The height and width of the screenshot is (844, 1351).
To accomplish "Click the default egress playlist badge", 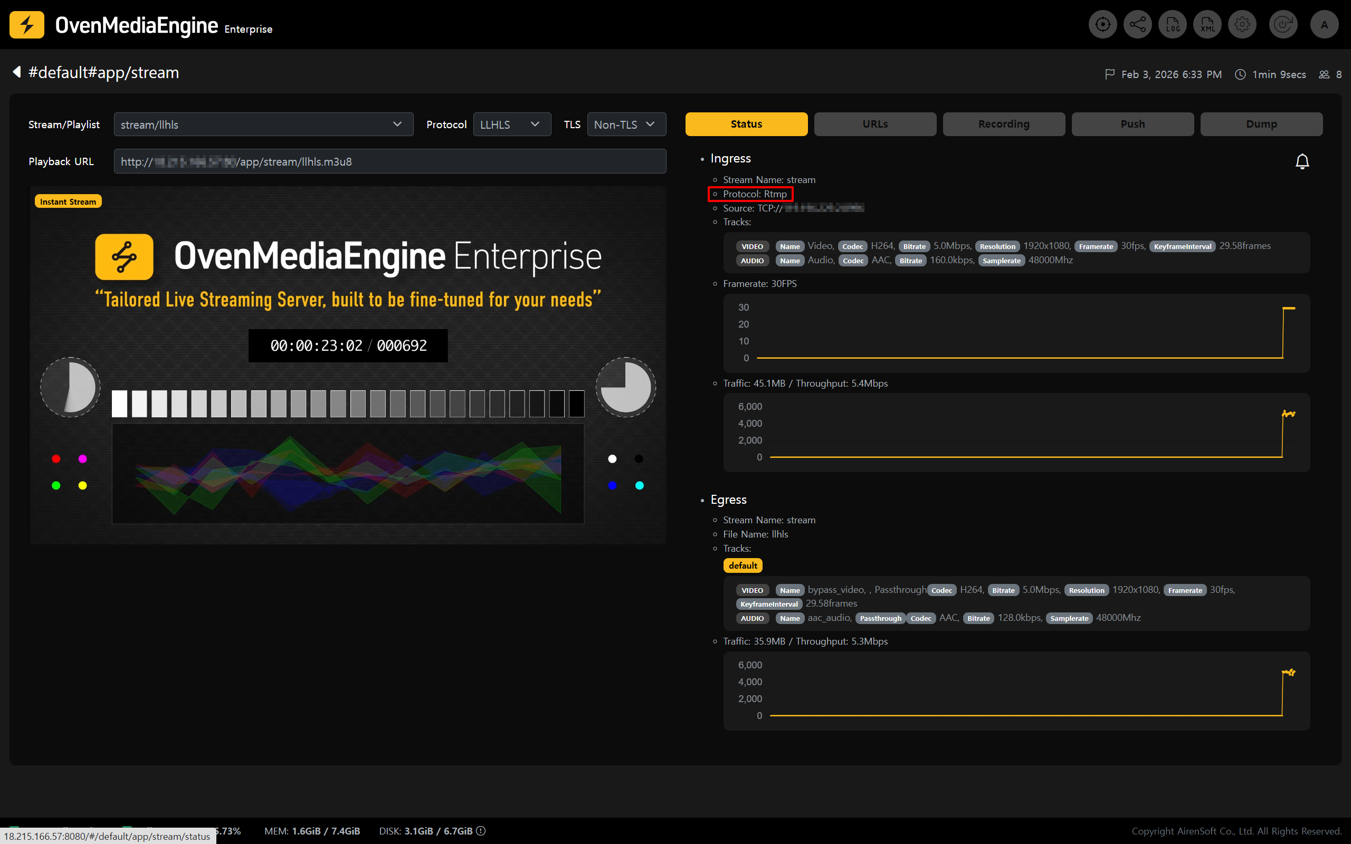I will click(x=743, y=565).
